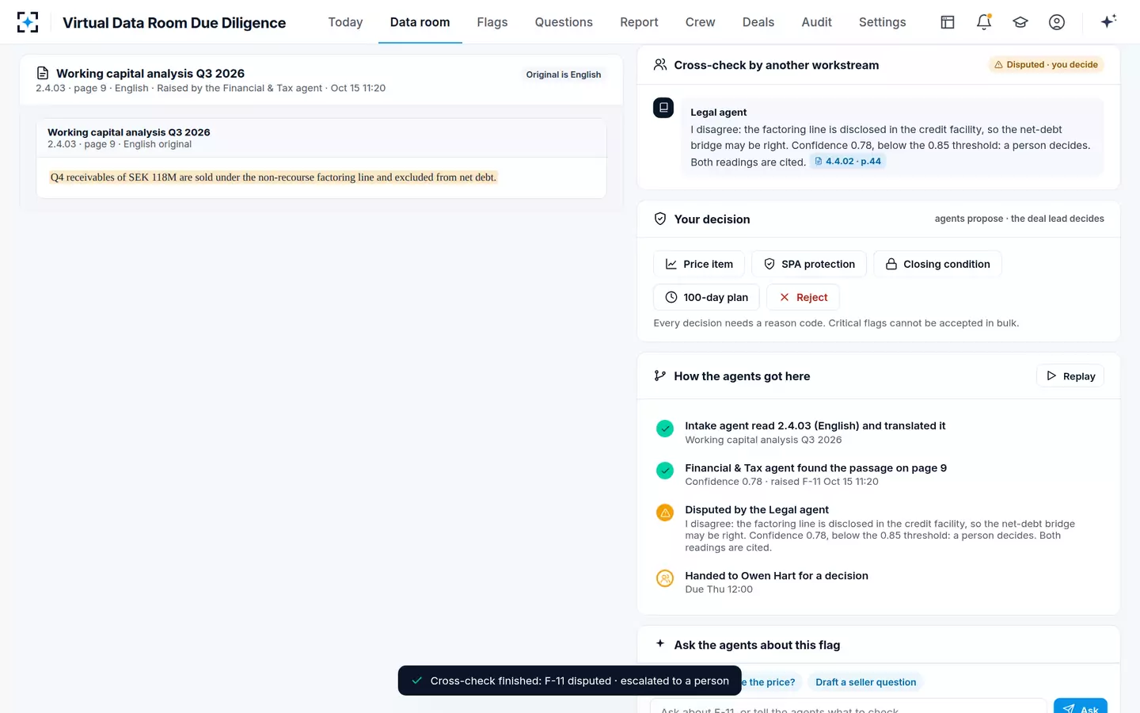
Task: Open the layout panel icon
Action: coord(948,22)
